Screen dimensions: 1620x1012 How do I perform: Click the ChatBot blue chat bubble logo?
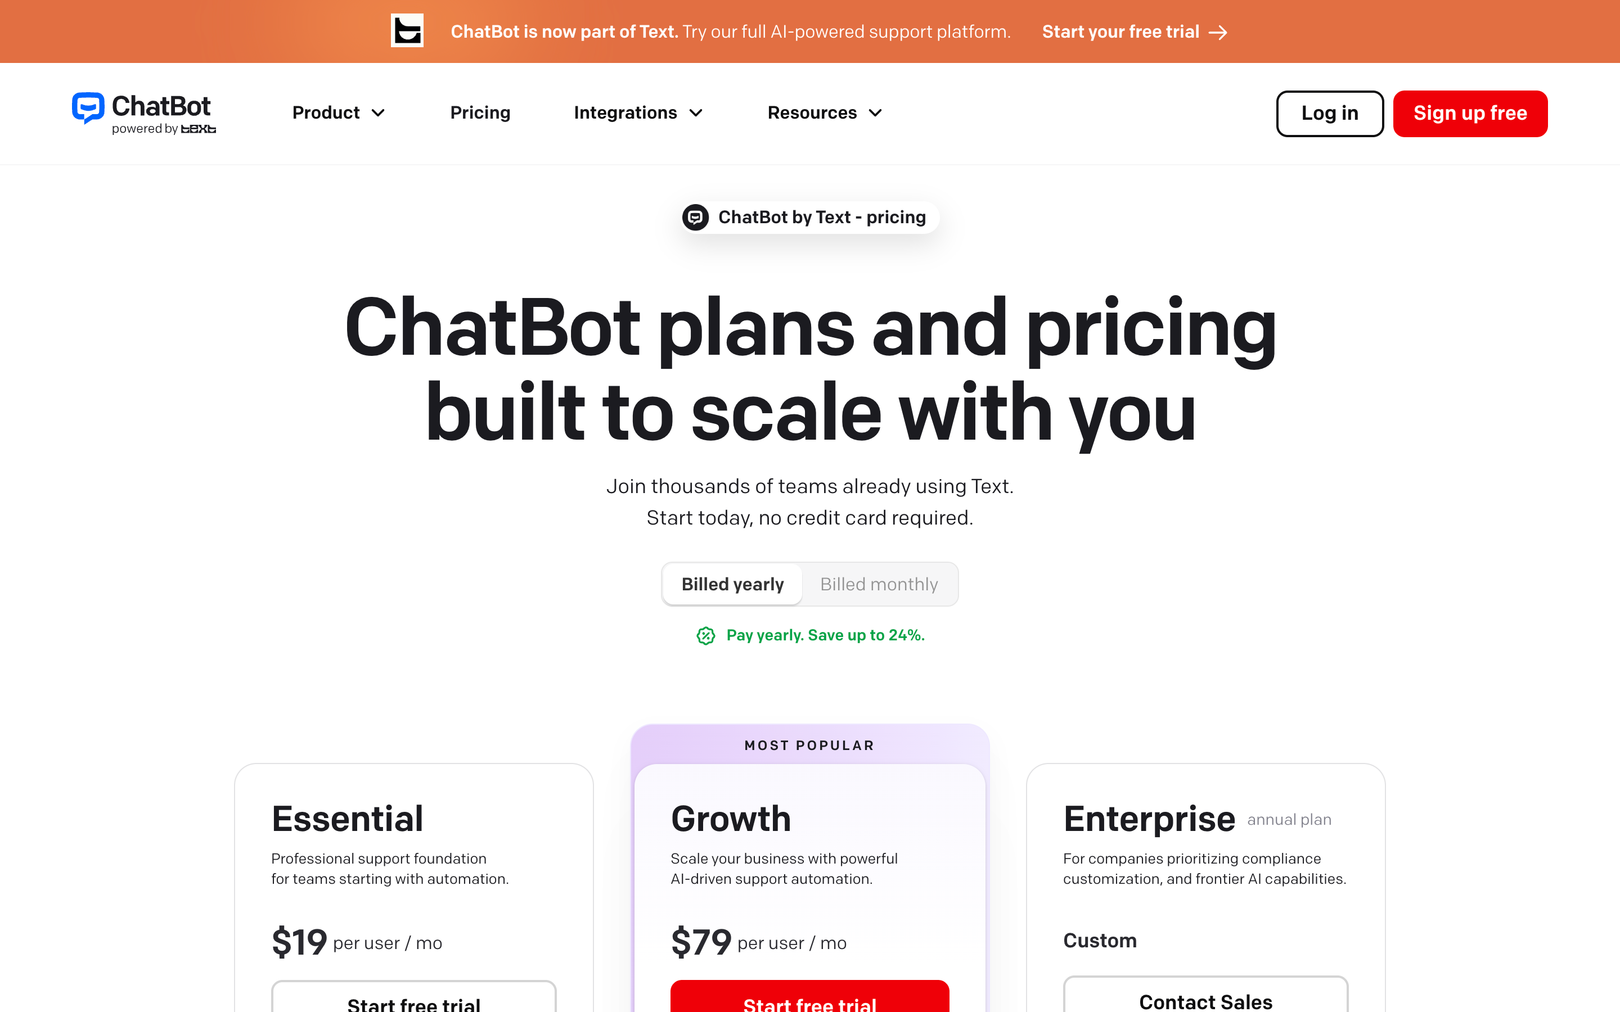click(88, 108)
